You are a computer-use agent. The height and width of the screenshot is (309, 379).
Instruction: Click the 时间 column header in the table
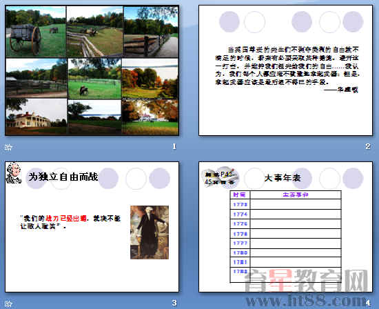click(240, 195)
